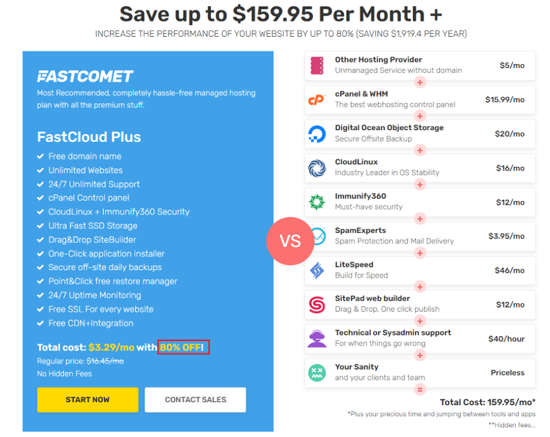Click the 80% OFF! highlighted text
The height and width of the screenshot is (437, 550).
[183, 347]
